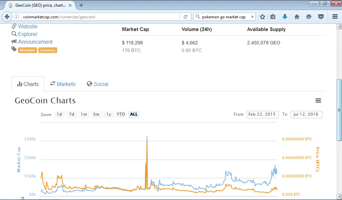Click the 6.95 BTC volume text
The height and width of the screenshot is (200, 342).
pyautogui.click(x=191, y=50)
